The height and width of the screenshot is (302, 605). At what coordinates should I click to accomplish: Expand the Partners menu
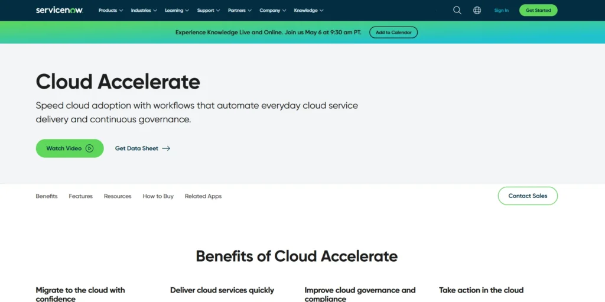tap(240, 11)
